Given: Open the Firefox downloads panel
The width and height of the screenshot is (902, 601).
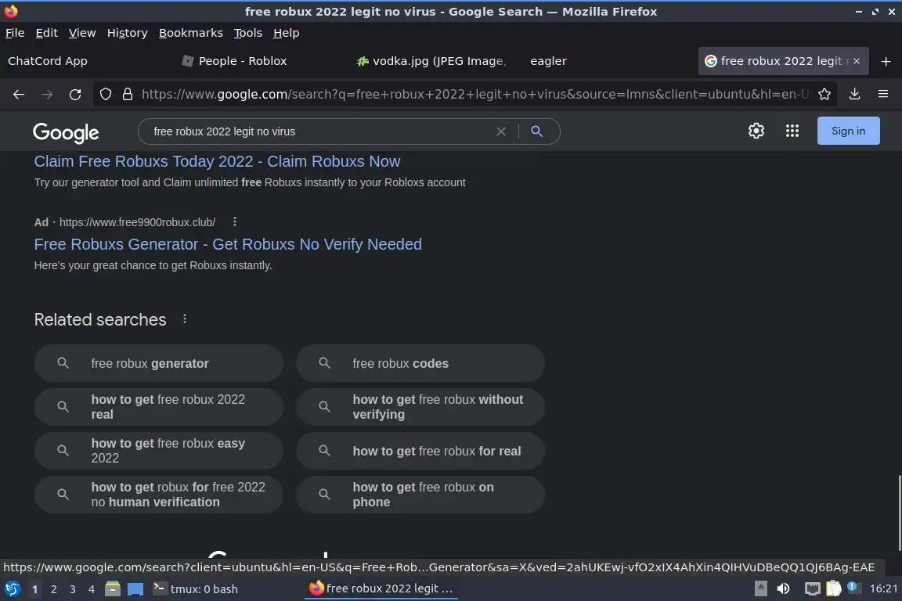Looking at the screenshot, I should tap(854, 95).
